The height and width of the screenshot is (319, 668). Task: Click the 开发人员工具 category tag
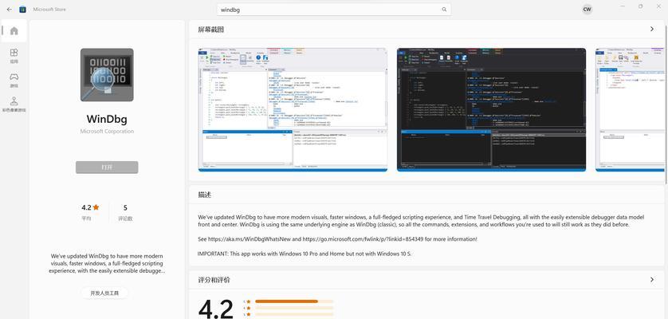click(x=104, y=293)
